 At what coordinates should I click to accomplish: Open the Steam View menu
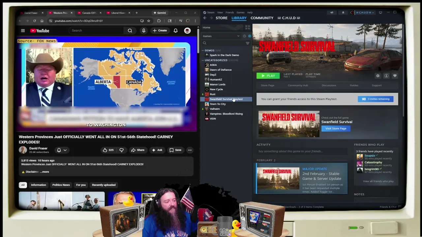click(x=220, y=13)
